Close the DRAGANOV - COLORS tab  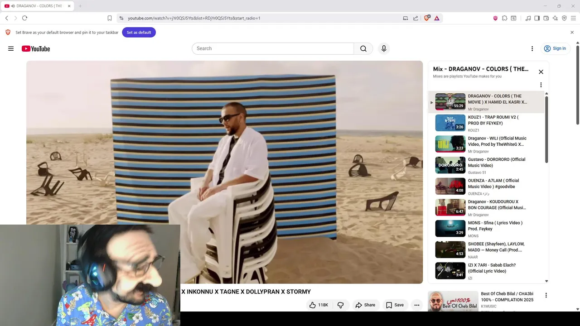(69, 6)
